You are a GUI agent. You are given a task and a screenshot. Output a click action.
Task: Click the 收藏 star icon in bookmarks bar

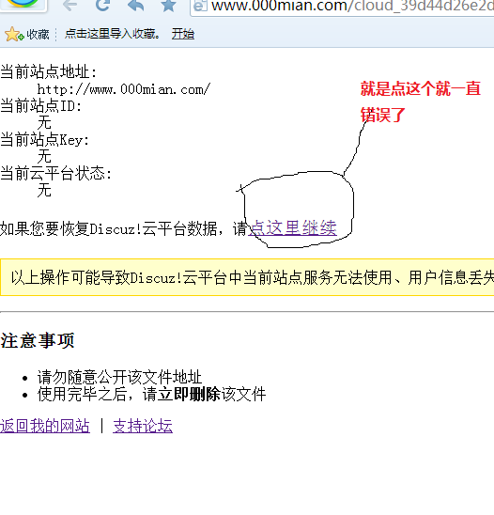click(x=14, y=34)
